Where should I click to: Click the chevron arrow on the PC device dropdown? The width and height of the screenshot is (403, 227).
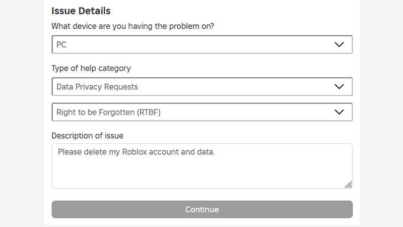339,44
